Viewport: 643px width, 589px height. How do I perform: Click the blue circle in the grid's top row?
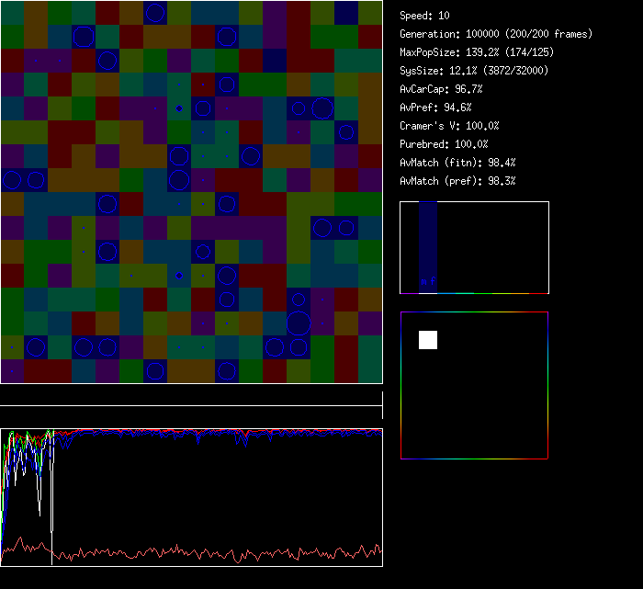[x=155, y=12]
